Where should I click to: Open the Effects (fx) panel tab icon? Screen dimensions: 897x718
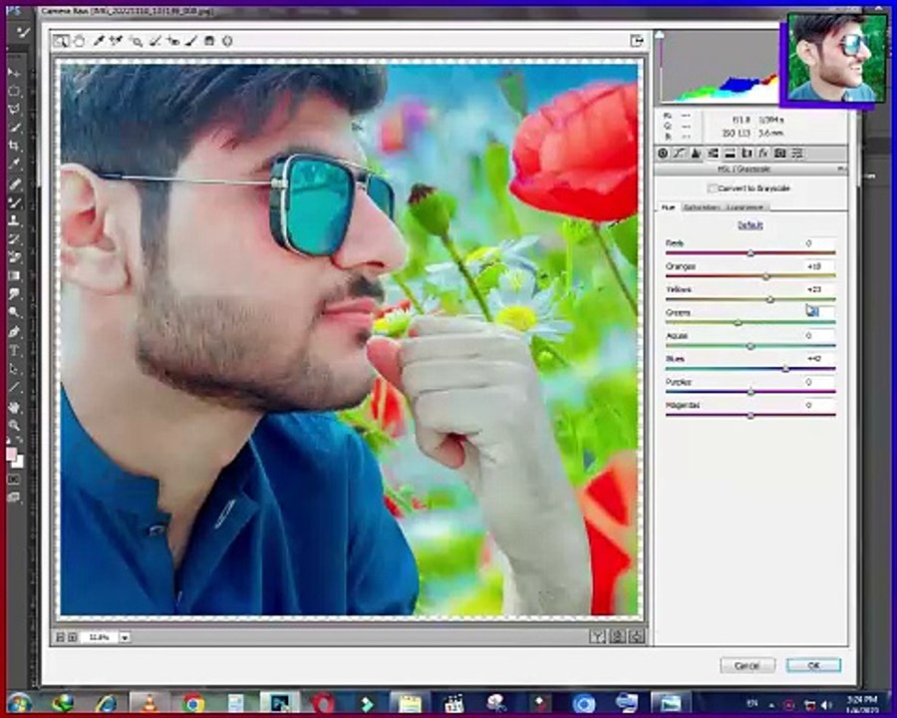[762, 153]
